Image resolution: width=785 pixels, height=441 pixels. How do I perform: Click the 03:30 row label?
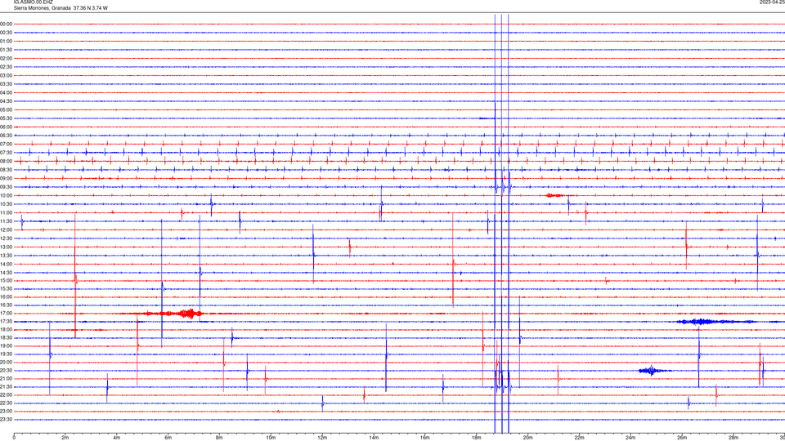[x=6, y=84]
